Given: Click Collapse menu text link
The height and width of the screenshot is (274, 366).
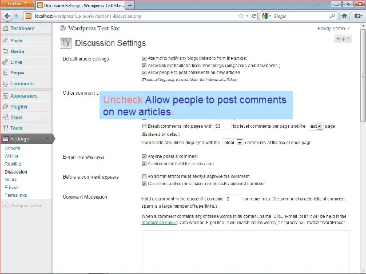Looking at the screenshot, I should pos(26,205).
